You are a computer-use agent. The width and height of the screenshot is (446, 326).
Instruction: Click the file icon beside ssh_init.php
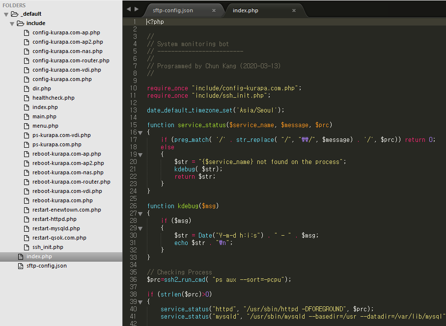(27, 247)
